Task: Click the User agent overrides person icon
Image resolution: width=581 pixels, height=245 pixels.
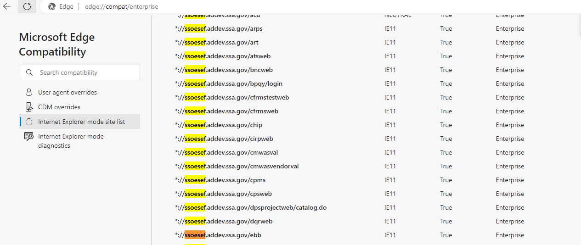Action: coord(29,92)
